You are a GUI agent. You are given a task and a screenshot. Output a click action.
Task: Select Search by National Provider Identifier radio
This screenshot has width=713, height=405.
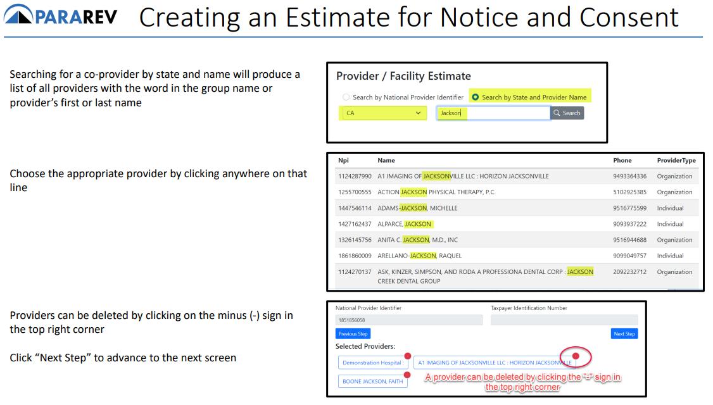pos(346,97)
